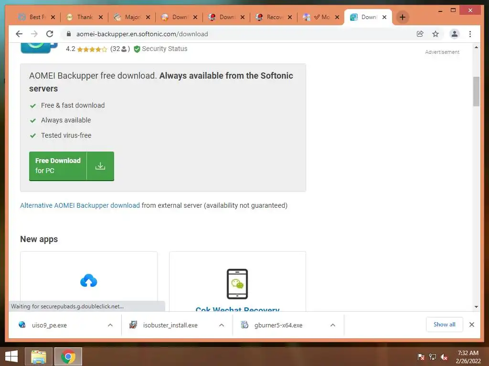Image resolution: width=489 pixels, height=366 pixels.
Task: Click page scrollbar thumb
Action: [476, 91]
